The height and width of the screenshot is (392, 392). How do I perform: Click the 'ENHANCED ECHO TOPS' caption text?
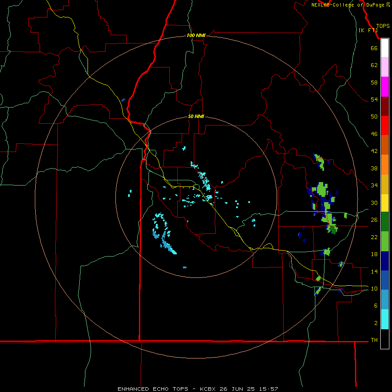(153, 389)
